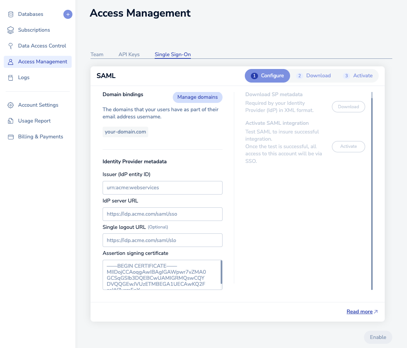Click the Access Management person icon
407x348 pixels.
pyautogui.click(x=11, y=62)
